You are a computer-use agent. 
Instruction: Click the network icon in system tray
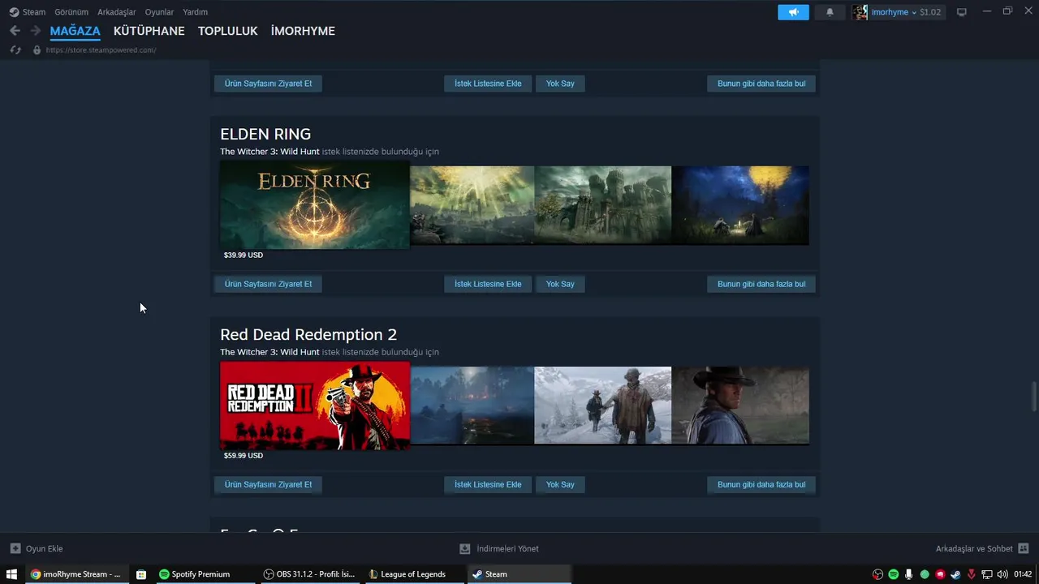point(986,574)
